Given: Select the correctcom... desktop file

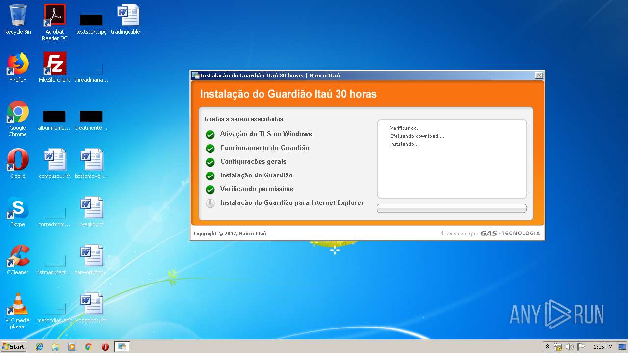Looking at the screenshot, I should pyautogui.click(x=54, y=216).
